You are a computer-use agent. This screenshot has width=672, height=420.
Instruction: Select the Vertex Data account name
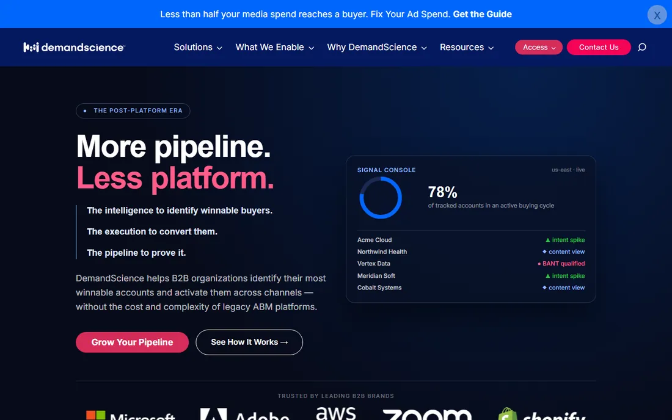(x=373, y=263)
